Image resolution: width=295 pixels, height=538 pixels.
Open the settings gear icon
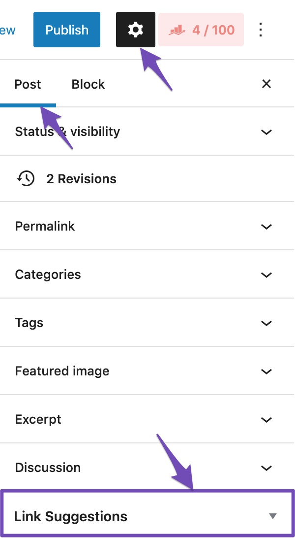click(136, 30)
